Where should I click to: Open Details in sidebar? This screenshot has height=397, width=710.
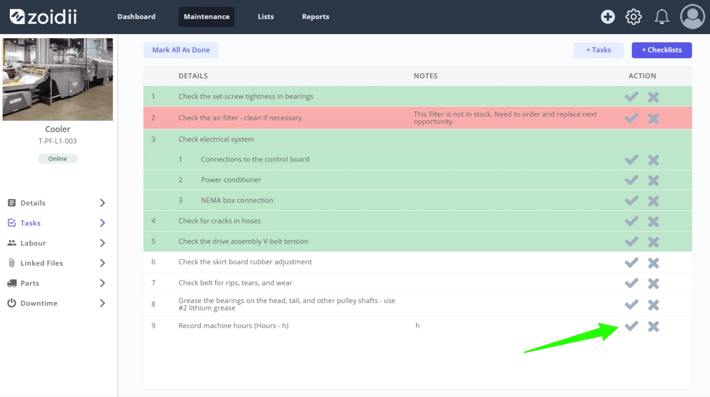click(33, 203)
